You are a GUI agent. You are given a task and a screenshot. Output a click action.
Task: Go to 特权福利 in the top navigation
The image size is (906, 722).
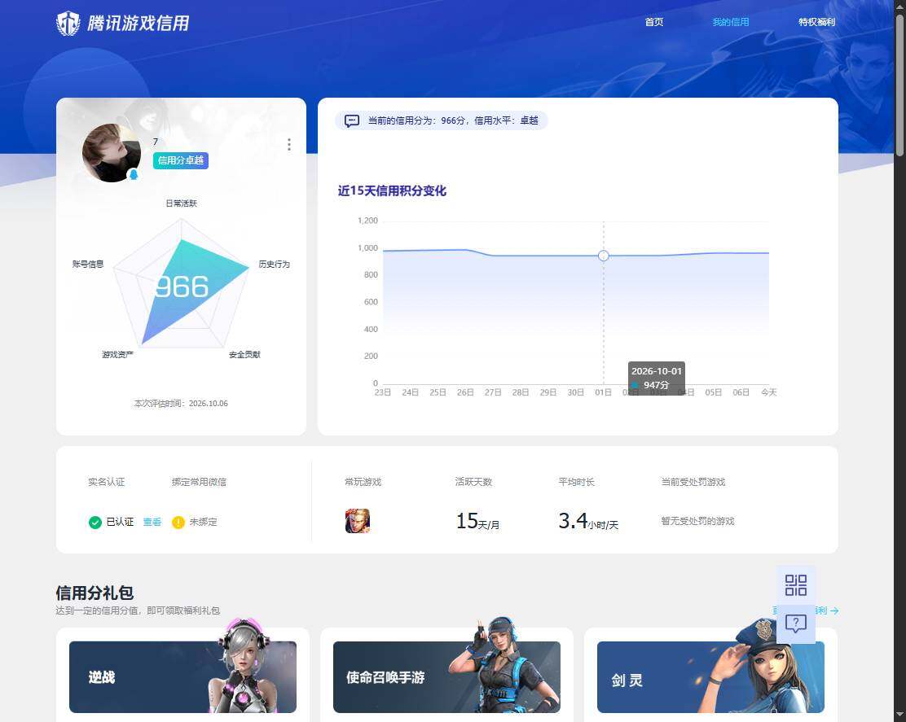pos(816,22)
